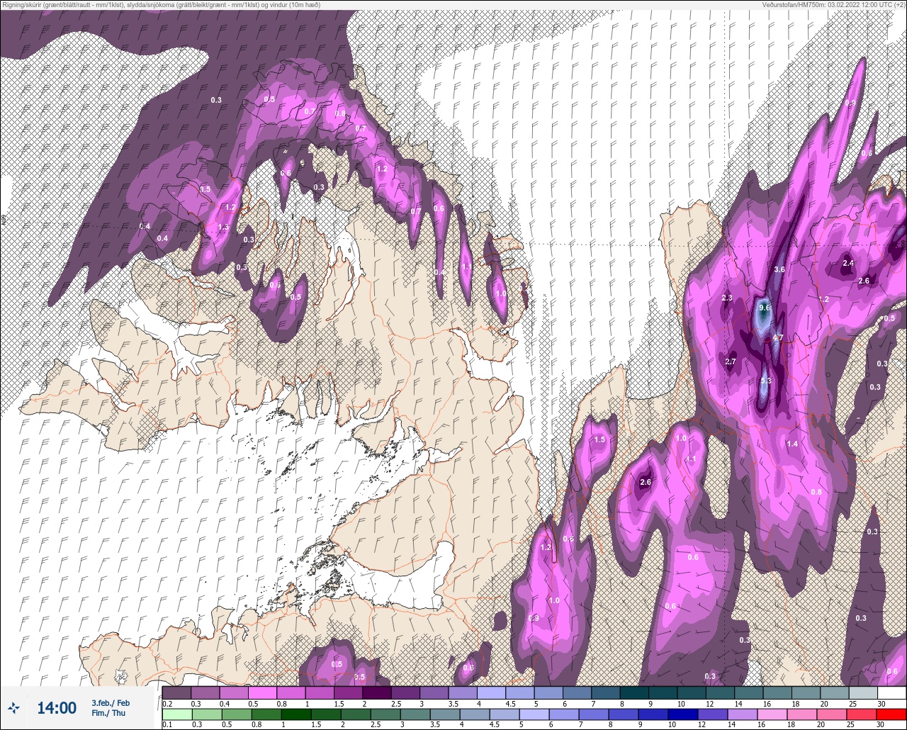This screenshot has width=907, height=730.
Task: Click the 'Fim./ Thu' weekday label
Action: [x=108, y=713]
